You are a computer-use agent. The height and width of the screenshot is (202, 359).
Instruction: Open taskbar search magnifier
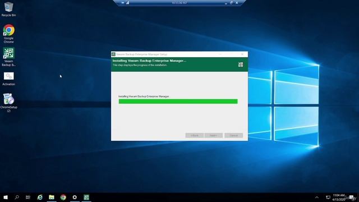tap(17, 197)
